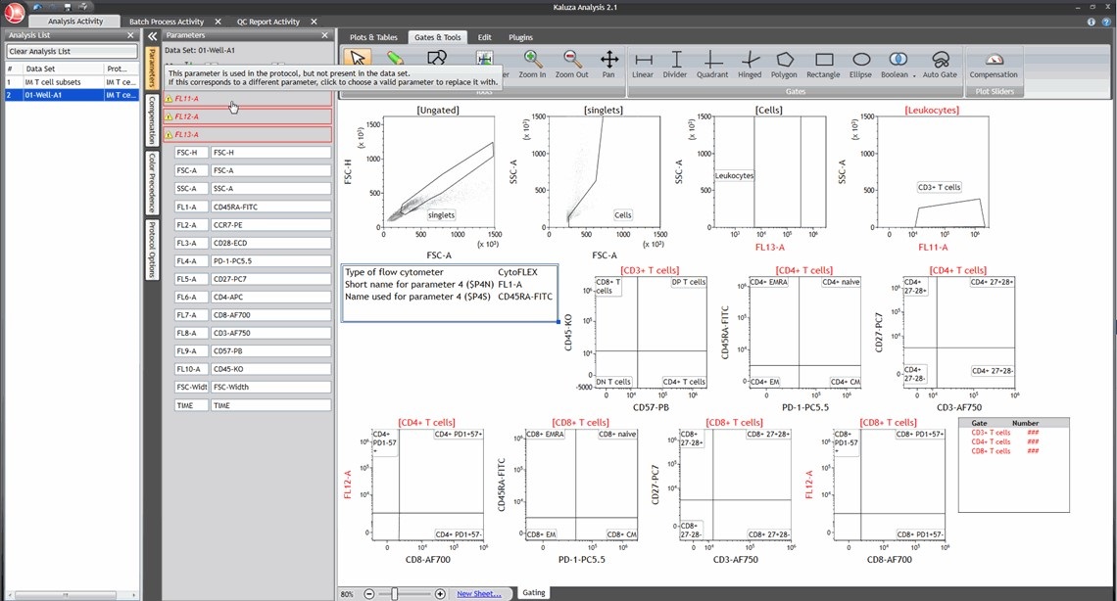The image size is (1117, 601).
Task: Click the zoom-out minus circle at sheet bottom
Action: [369, 594]
